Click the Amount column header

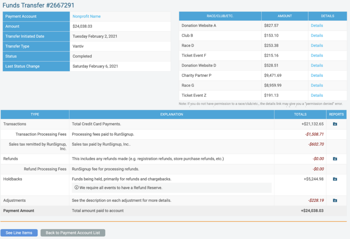[285, 16]
